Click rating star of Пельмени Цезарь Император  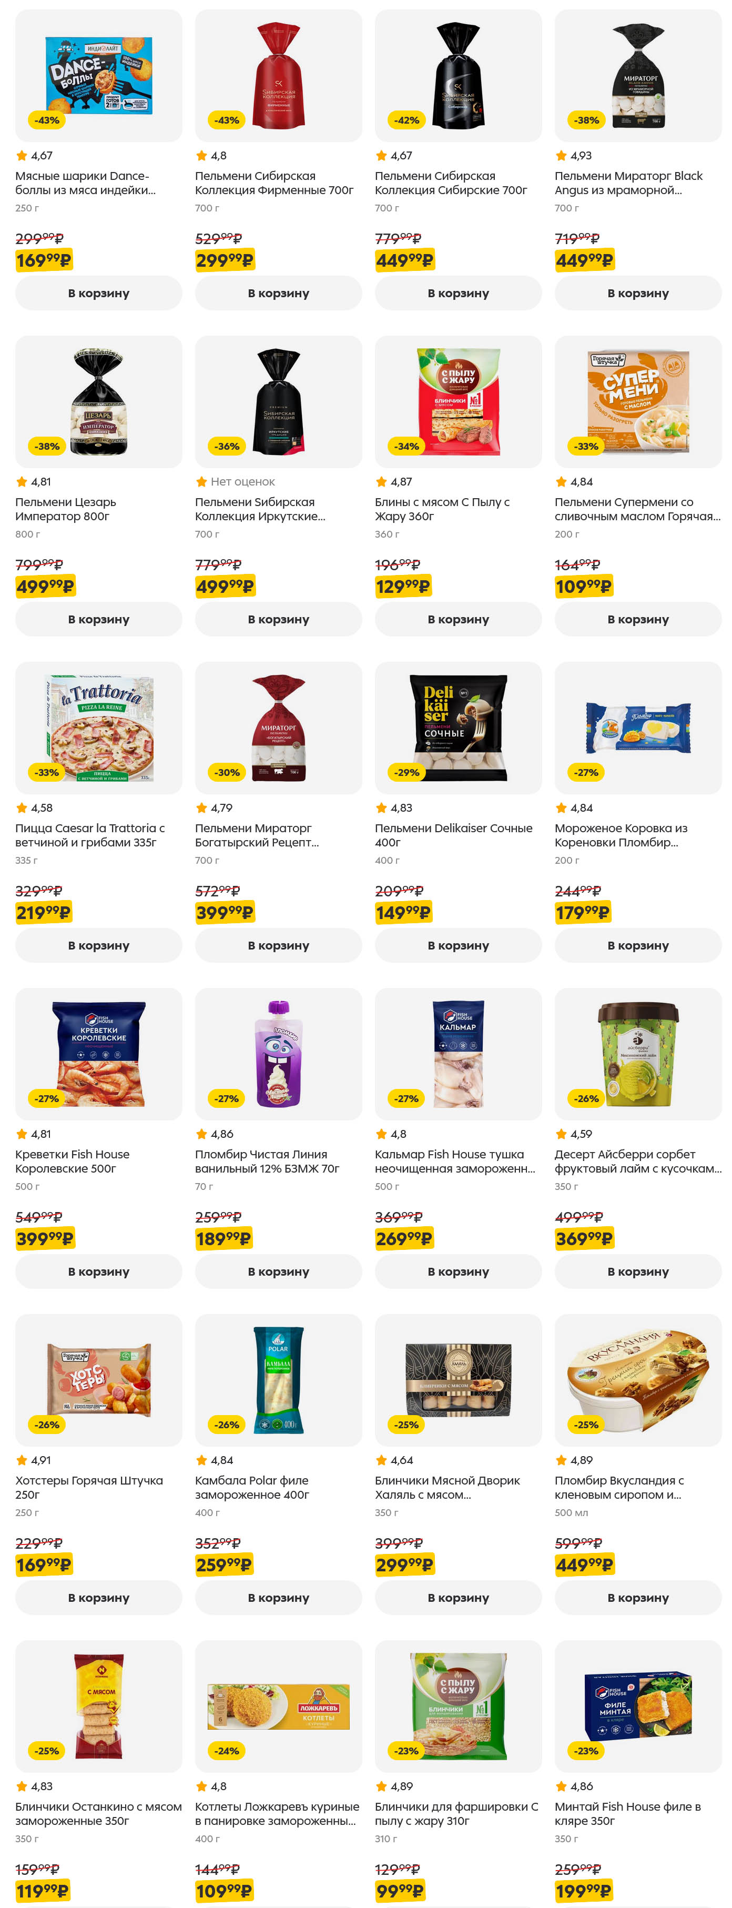[22, 481]
